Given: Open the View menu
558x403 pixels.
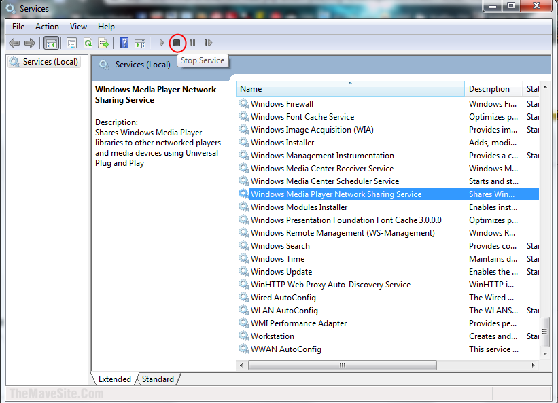Looking at the screenshot, I should (78, 27).
